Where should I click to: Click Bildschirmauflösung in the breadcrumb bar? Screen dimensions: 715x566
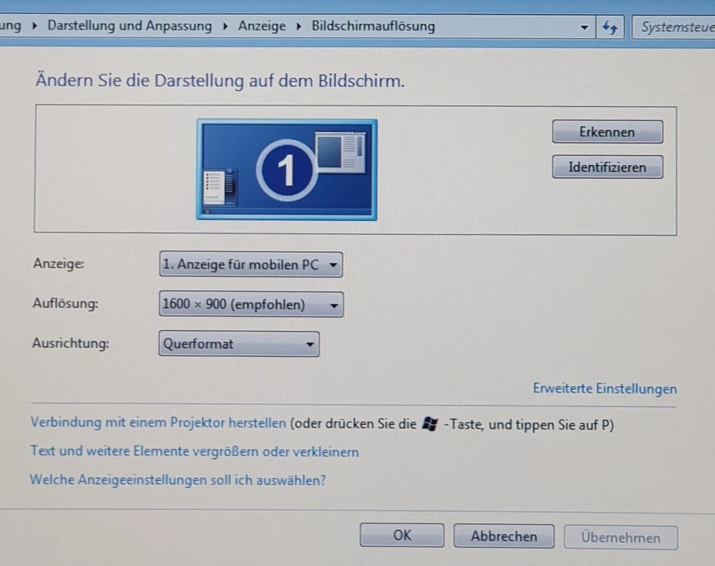click(x=372, y=26)
